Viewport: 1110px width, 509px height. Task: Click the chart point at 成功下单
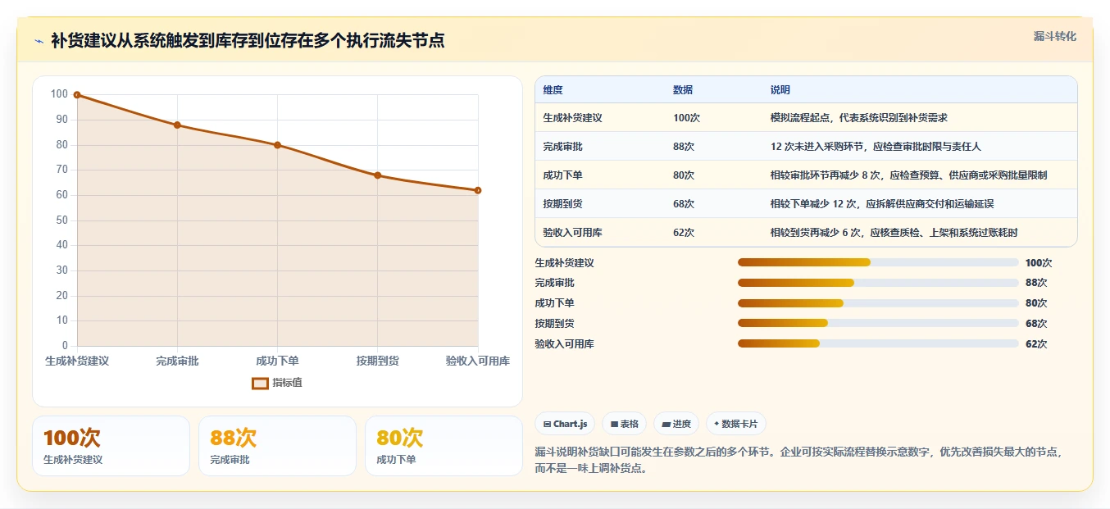click(x=277, y=145)
